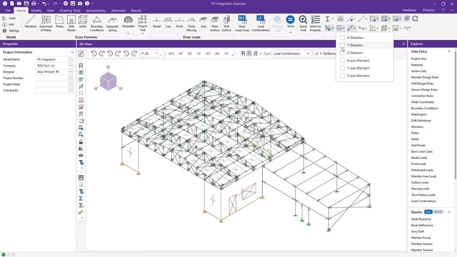Expand the Project Grid dropdown arrow
The image size is (457, 257).
pos(142,34)
